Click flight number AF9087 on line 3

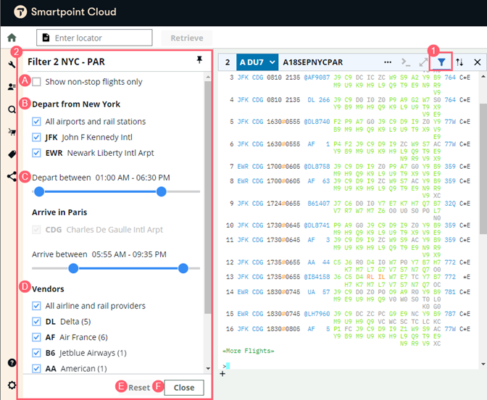[317, 78]
